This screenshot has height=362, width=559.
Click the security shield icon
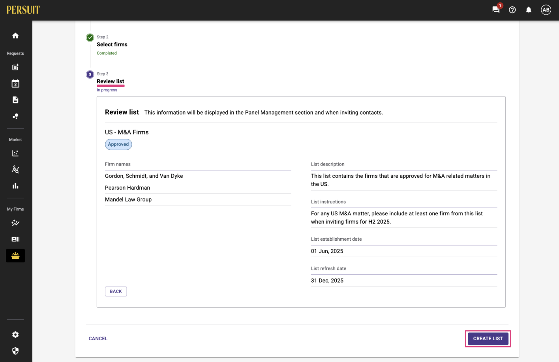15,351
